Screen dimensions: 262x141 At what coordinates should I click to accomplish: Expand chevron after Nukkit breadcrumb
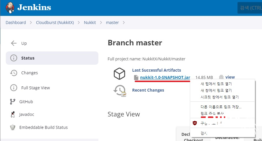click(x=101, y=23)
